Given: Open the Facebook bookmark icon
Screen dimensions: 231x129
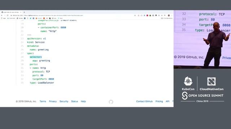Looking at the screenshot, I should click(x=25, y=18).
